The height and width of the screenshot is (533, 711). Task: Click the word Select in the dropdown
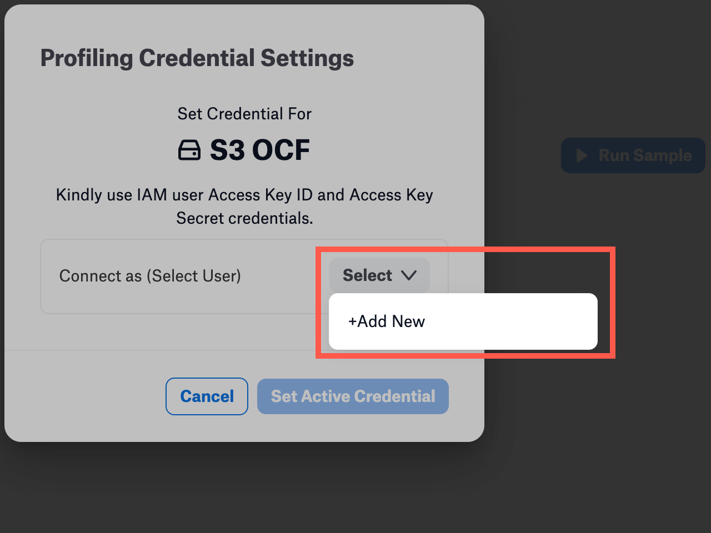click(x=367, y=275)
